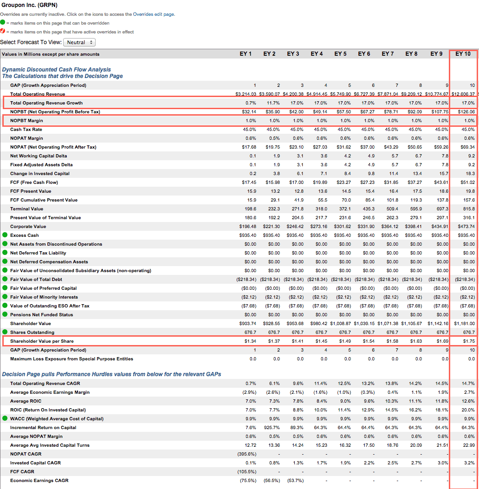Click the Change in Invested Capital label
Viewport: 479px width, 489px height.
pyautogui.click(x=40, y=174)
